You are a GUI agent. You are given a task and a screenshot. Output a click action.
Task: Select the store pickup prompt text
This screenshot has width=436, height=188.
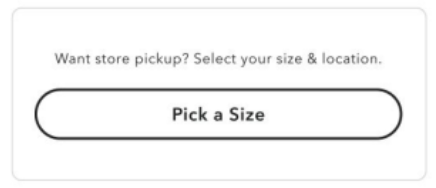[218, 59]
